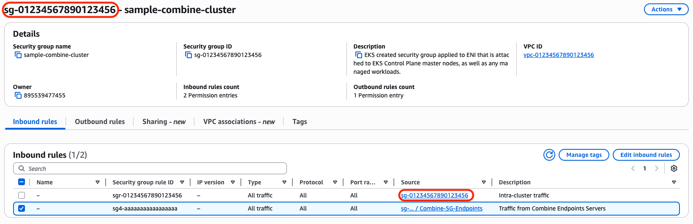Go to next page of inbound rules
This screenshot has width=693, height=224.
[x=656, y=168]
